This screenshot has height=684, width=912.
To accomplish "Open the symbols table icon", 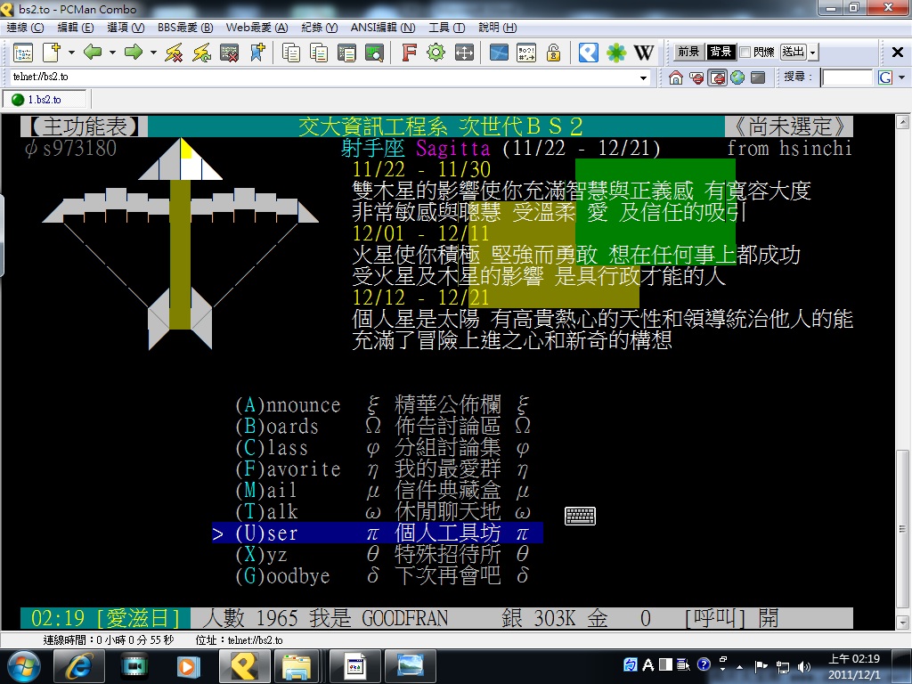I will (526, 53).
